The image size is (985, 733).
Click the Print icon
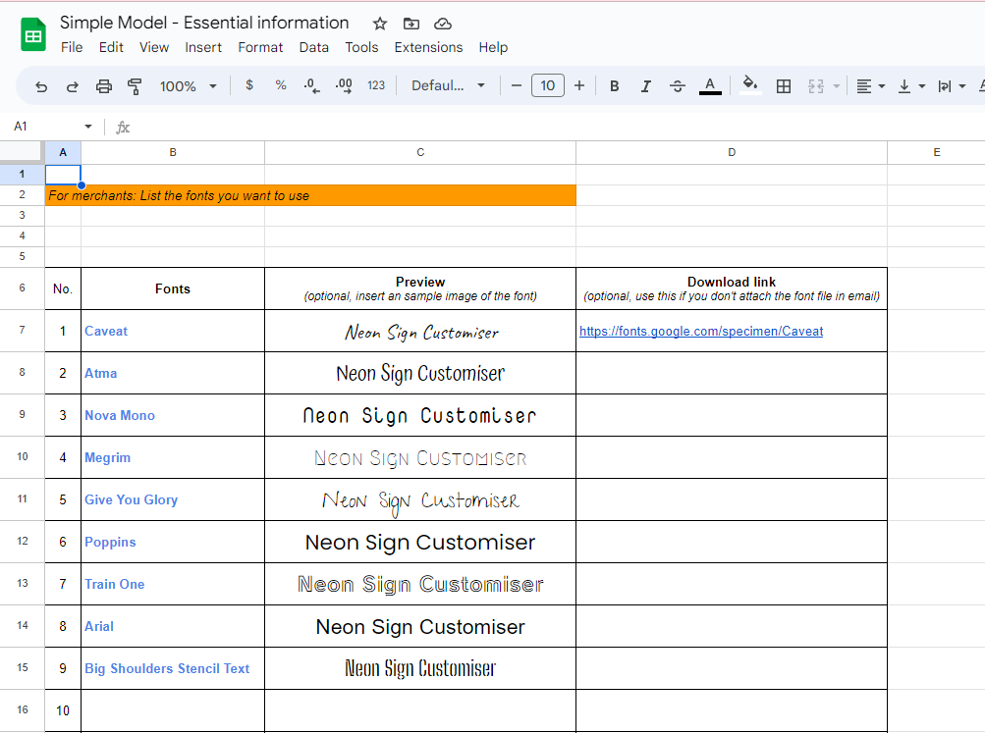[x=104, y=86]
